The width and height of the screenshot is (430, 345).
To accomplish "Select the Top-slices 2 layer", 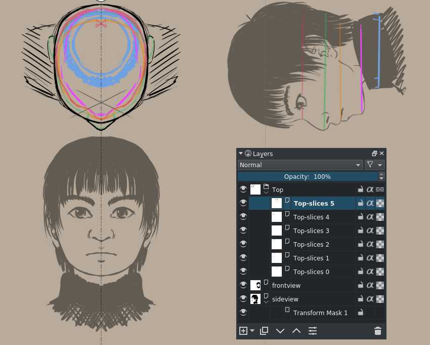I will coord(313,244).
